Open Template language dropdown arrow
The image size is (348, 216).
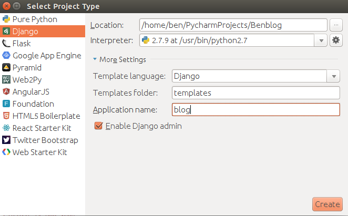(333, 76)
